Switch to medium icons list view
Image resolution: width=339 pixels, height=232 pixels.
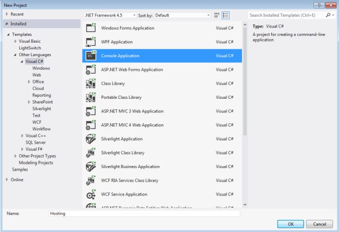point(225,15)
